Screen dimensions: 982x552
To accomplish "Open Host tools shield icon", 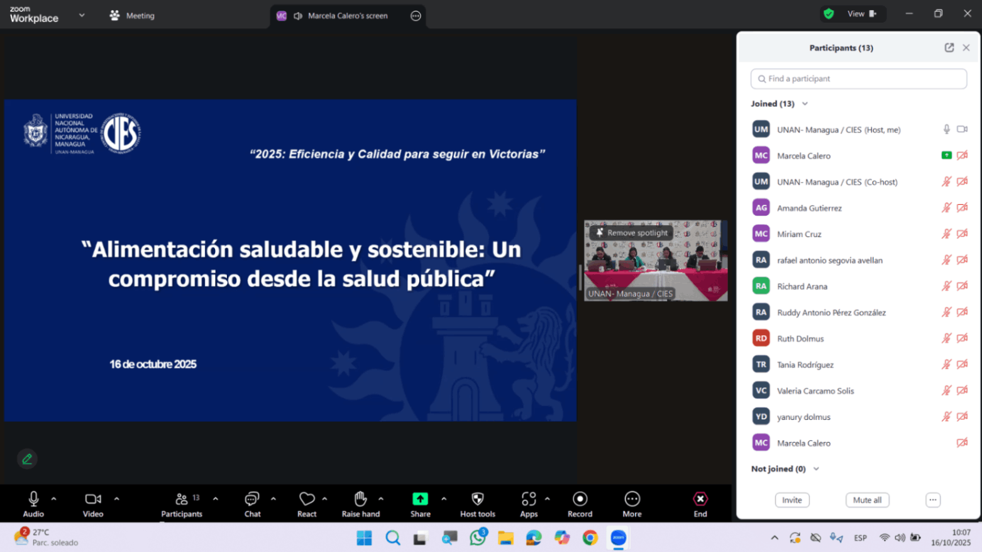I will pyautogui.click(x=477, y=500).
